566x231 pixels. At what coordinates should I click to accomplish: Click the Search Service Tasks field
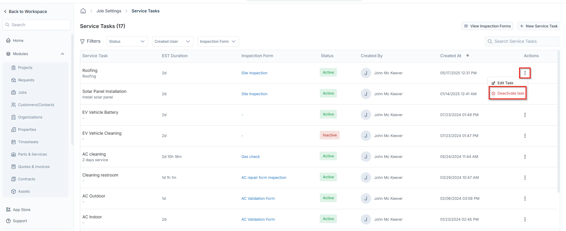[522, 42]
